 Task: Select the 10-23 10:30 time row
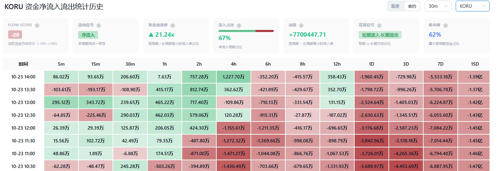click(x=246, y=166)
